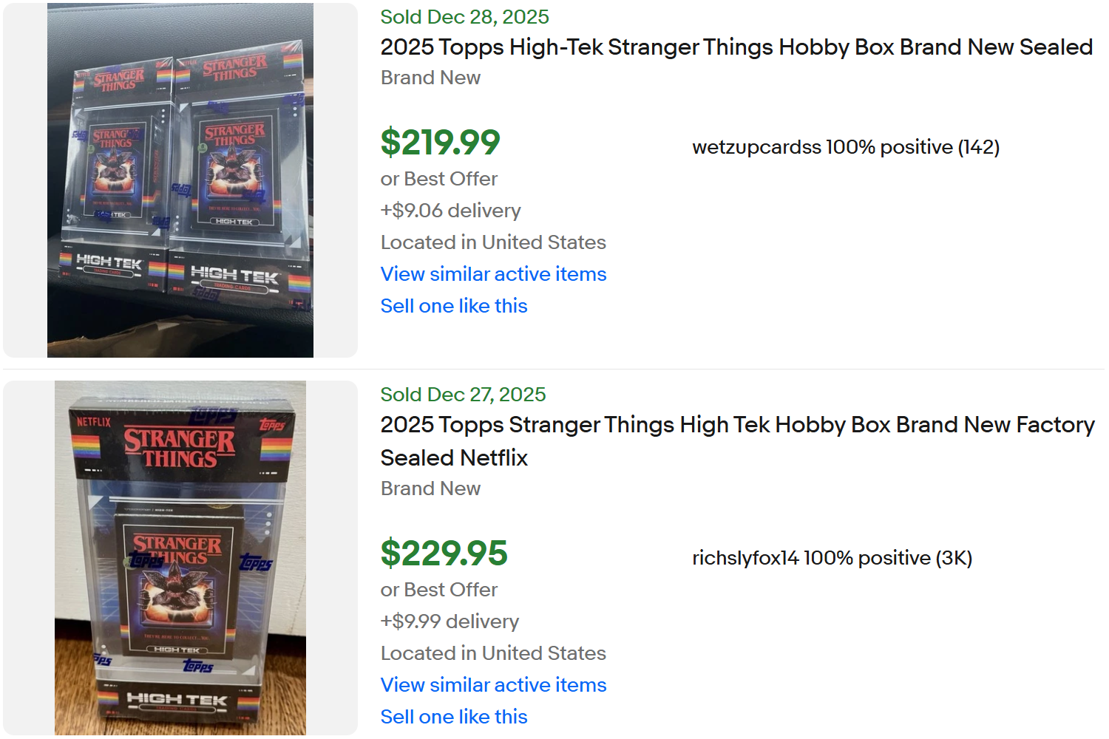
Task: Open seller wetzupcardss feedback profile
Action: (x=845, y=147)
